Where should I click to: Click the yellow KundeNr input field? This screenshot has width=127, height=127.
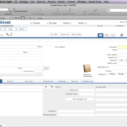click(x=122, y=47)
